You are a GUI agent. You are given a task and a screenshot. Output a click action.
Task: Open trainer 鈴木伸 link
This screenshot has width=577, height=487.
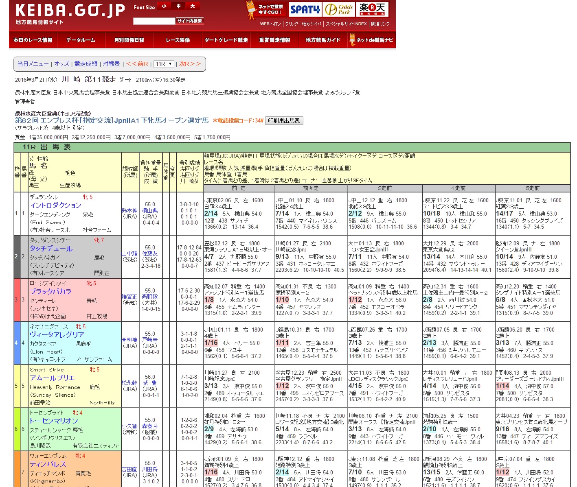129,210
